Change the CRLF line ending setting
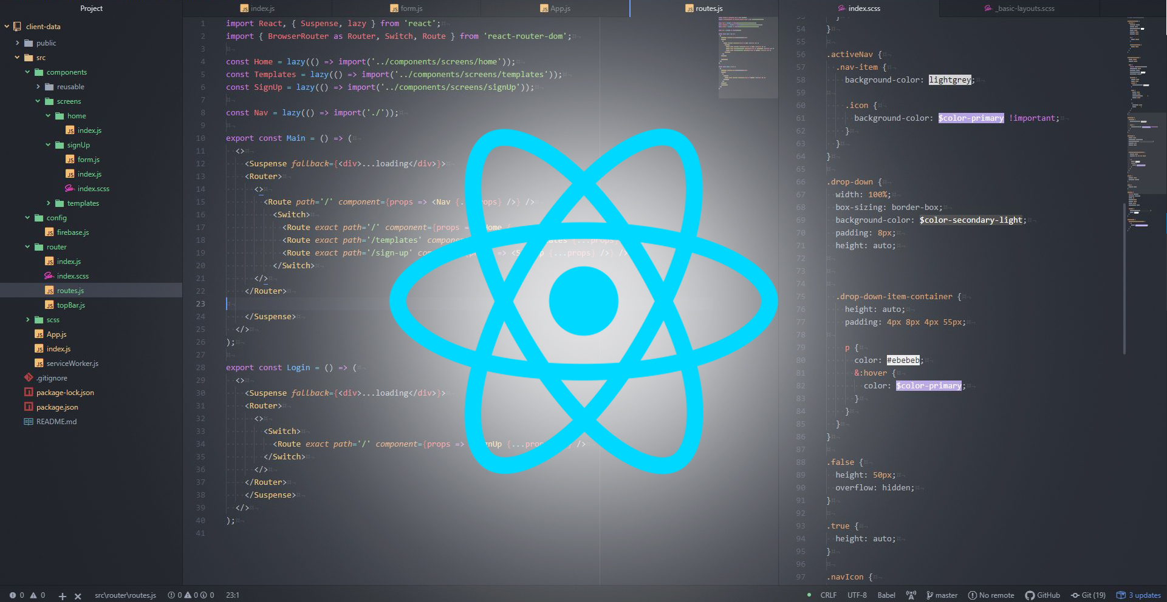The width and height of the screenshot is (1167, 602). pos(828,595)
